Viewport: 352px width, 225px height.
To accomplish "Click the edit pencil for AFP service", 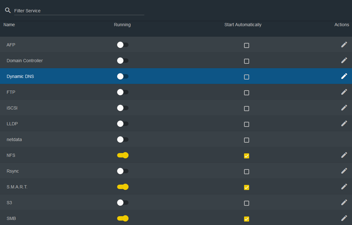I will [344, 45].
